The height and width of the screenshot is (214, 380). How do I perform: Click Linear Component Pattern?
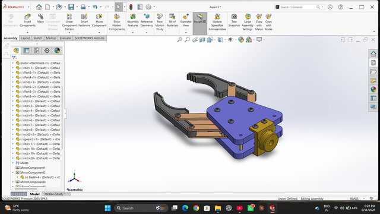(x=69, y=22)
